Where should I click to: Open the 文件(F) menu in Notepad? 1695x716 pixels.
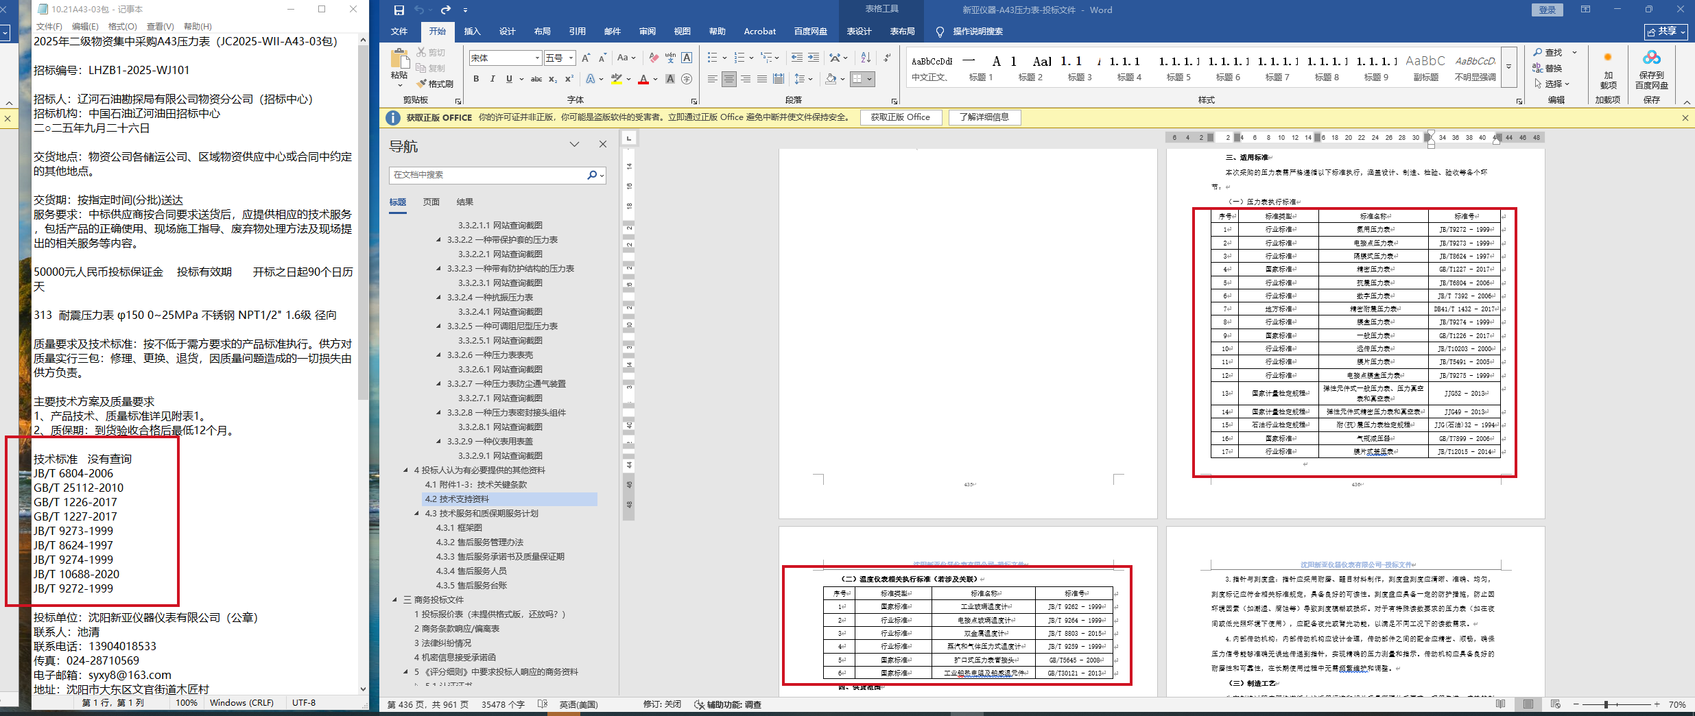[49, 27]
